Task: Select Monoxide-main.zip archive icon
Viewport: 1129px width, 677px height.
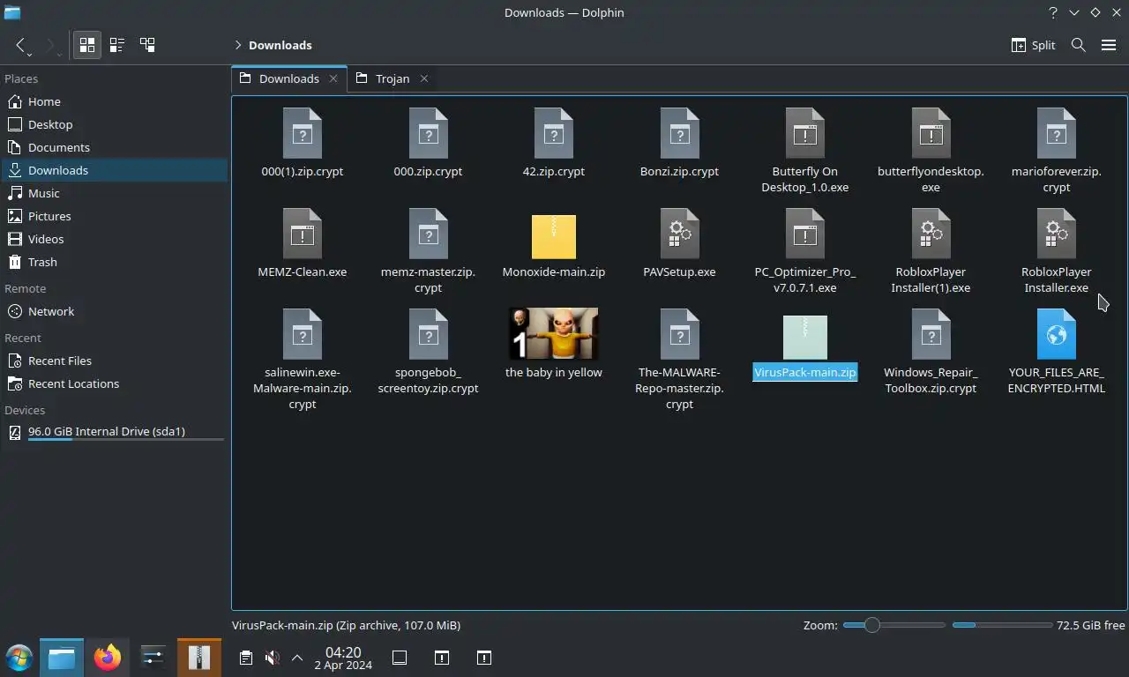Action: [553, 236]
